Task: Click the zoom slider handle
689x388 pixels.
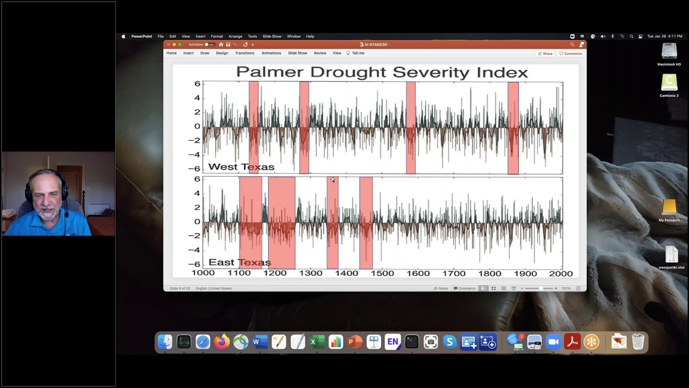Action: coord(541,288)
